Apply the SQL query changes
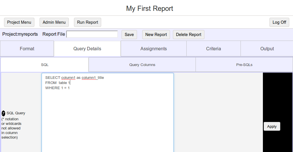 tap(272, 127)
